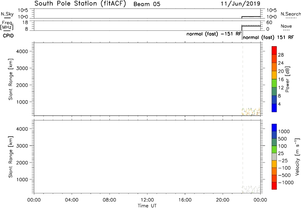
Task: Click the '18' frequency axis tick
Action: coord(25,23)
